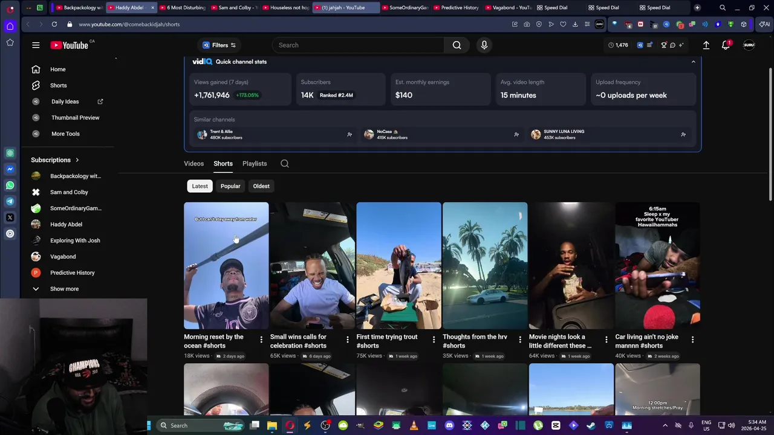This screenshot has width=774, height=435.
Task: Switch to the Playlists tab
Action: (255, 164)
